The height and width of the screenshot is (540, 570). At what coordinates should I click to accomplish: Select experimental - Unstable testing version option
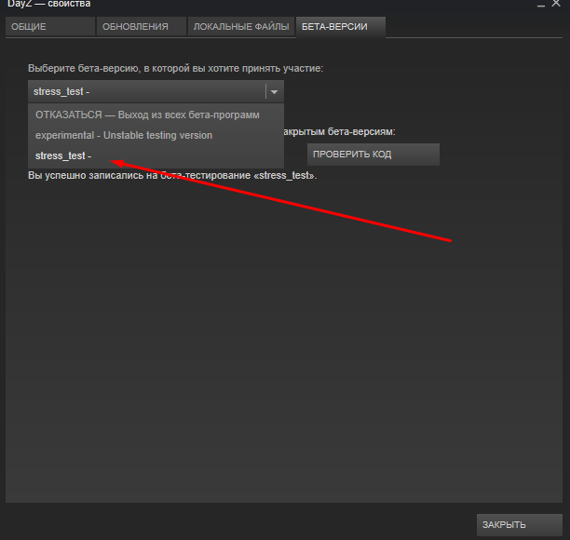pos(156,135)
